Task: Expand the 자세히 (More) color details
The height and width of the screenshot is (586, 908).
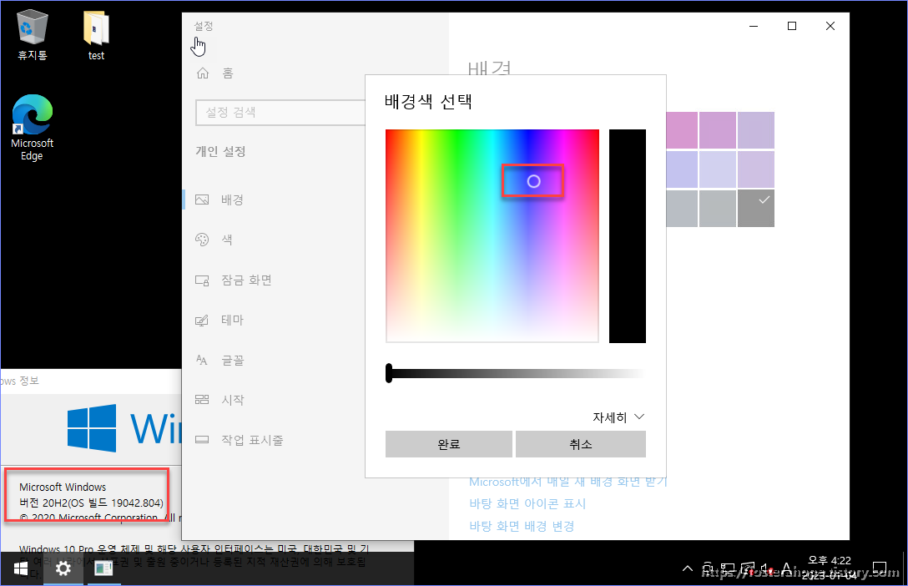Action: point(618,417)
